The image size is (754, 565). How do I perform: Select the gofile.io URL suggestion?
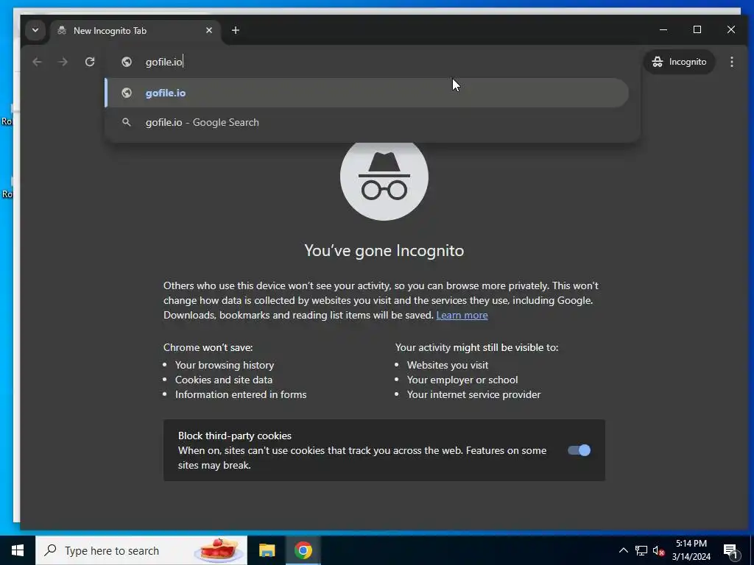click(x=367, y=93)
